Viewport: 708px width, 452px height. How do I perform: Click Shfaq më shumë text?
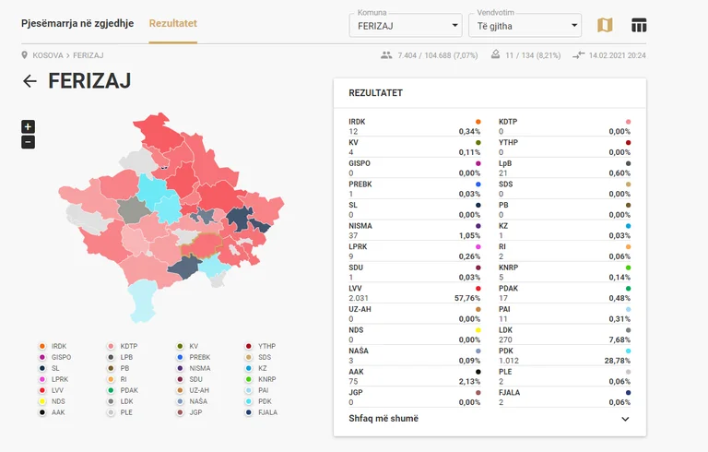point(383,419)
